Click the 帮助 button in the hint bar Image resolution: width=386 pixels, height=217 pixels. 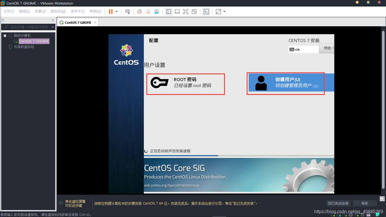[365, 203]
